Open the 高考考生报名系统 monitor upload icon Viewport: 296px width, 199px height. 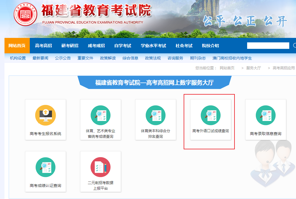[x=45, y=115]
